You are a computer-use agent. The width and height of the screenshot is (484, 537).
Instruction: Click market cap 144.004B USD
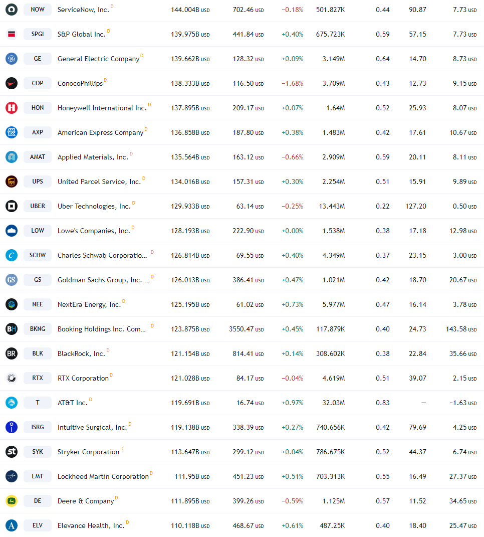click(x=190, y=10)
